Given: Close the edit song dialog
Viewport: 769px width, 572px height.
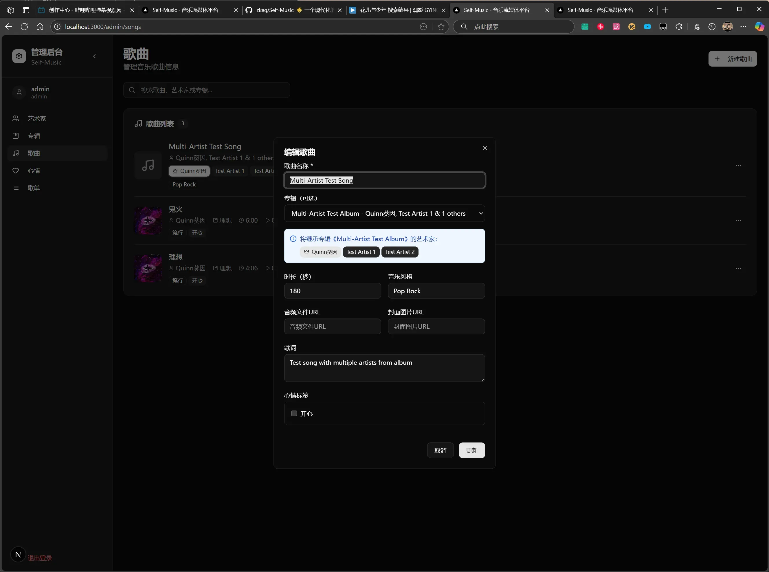Looking at the screenshot, I should point(485,148).
